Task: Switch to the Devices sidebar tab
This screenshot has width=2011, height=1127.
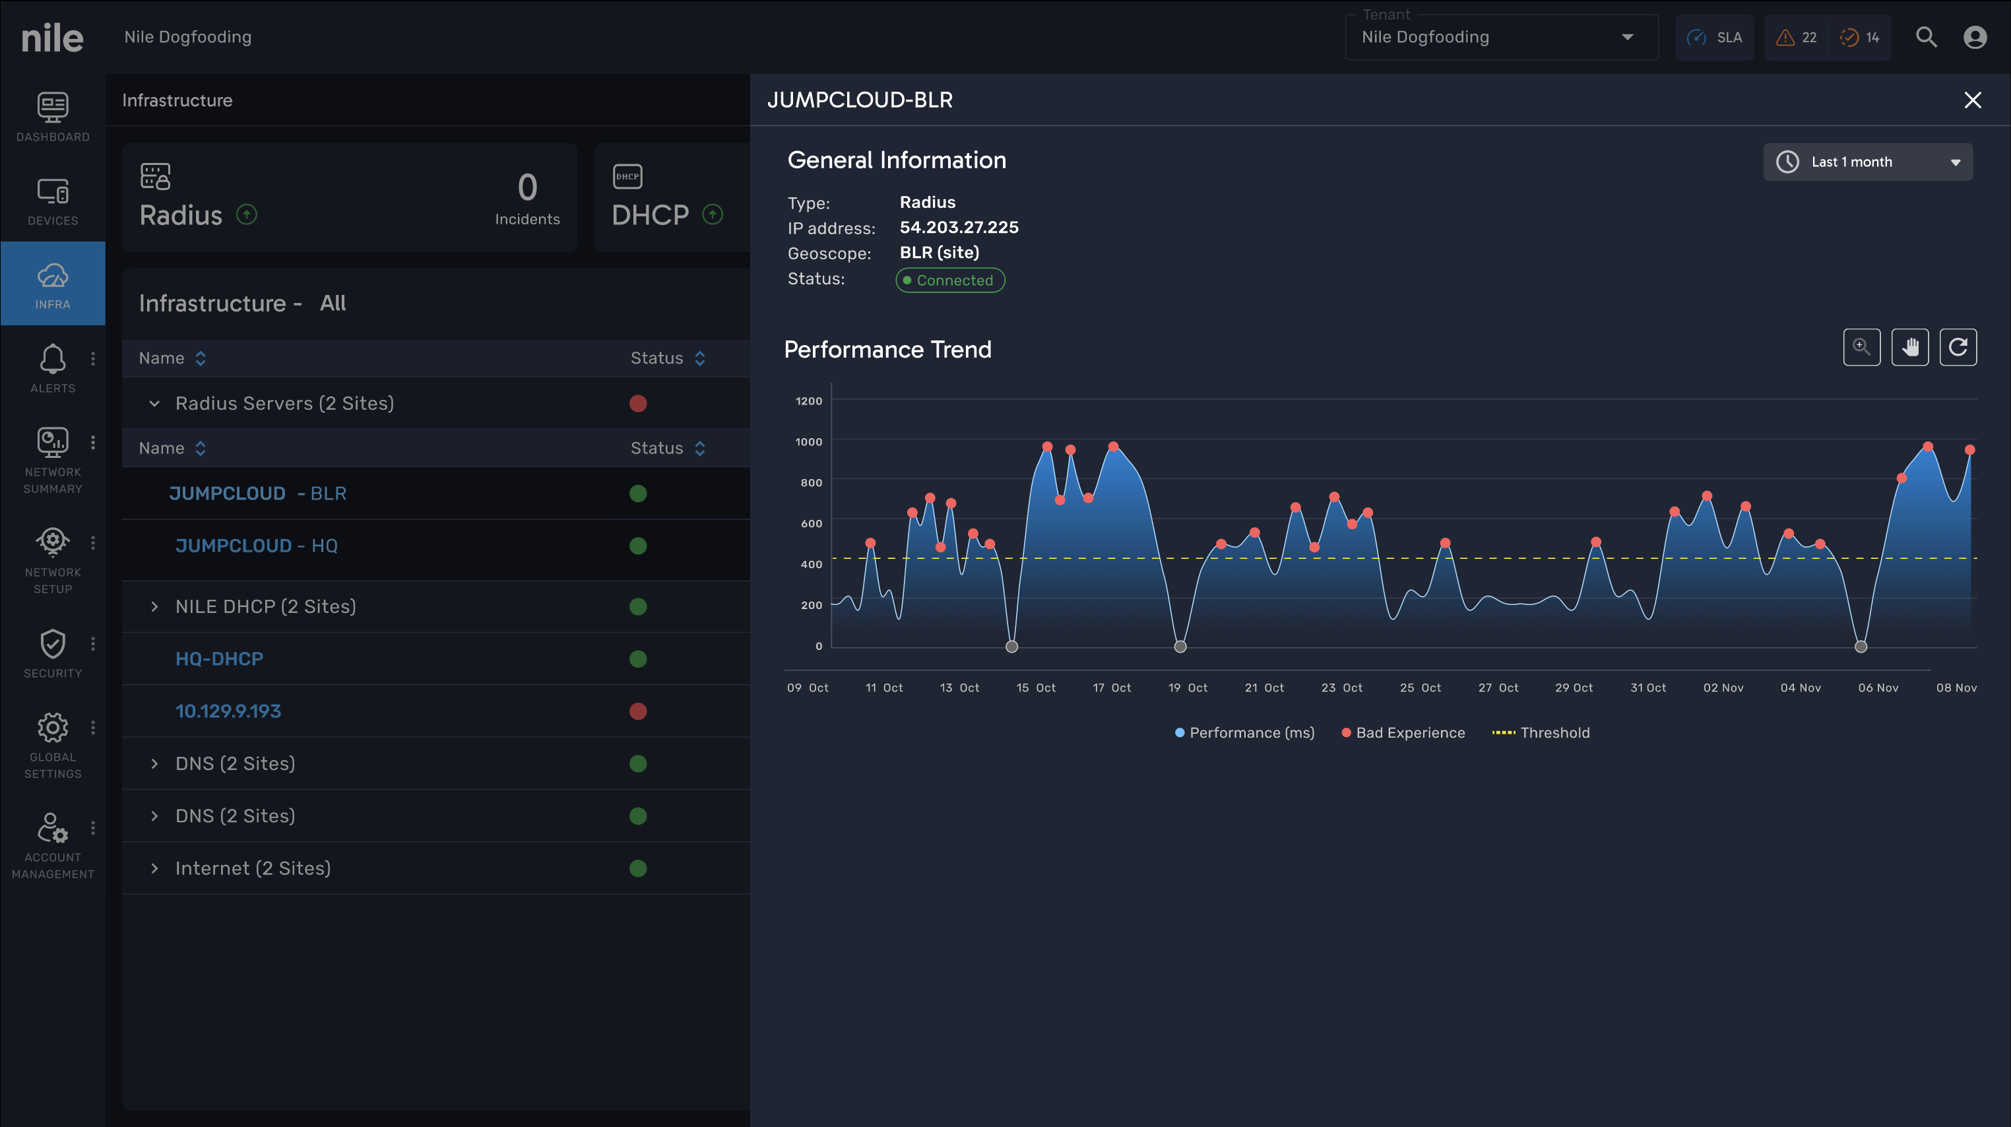Action: (x=52, y=201)
